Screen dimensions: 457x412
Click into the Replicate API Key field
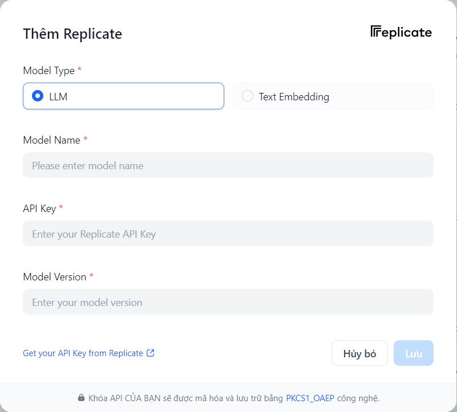point(228,234)
